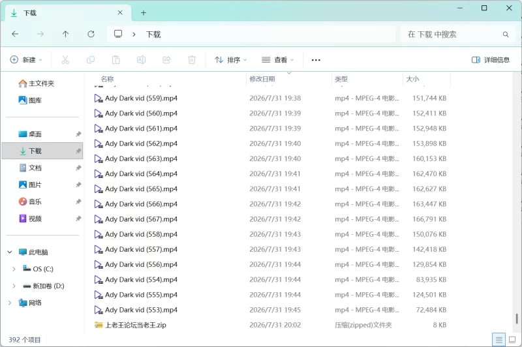The height and width of the screenshot is (347, 522).
Task: Click zip folder icon of 上老王论坛当老王.zip
Action: 99,325
